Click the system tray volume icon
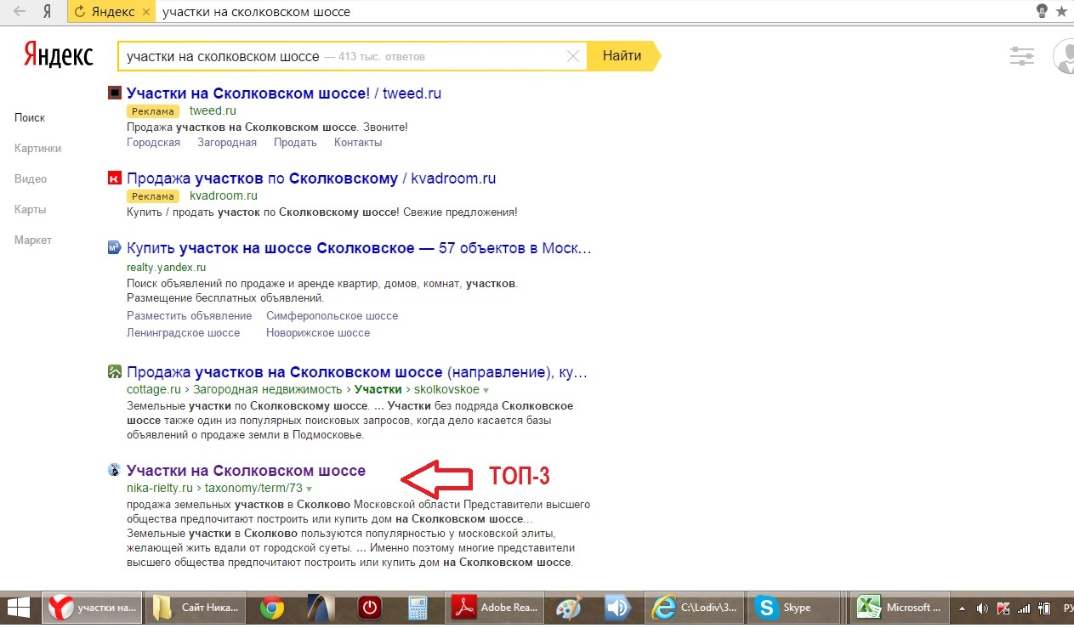This screenshot has height=628, width=1074. [983, 608]
